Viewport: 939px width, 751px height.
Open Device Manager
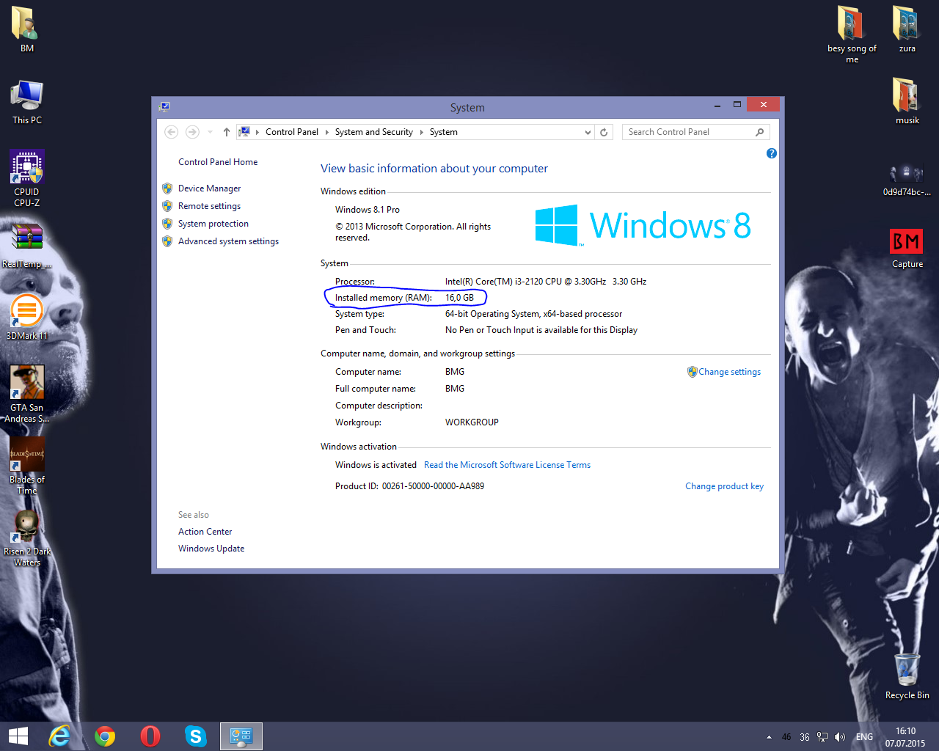(209, 188)
